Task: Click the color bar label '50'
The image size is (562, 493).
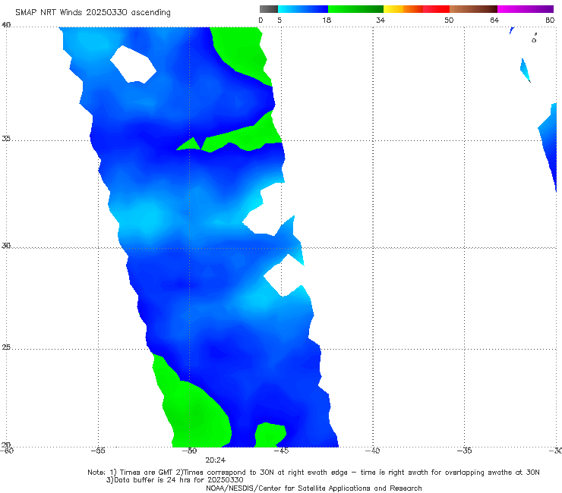Action: [x=449, y=20]
